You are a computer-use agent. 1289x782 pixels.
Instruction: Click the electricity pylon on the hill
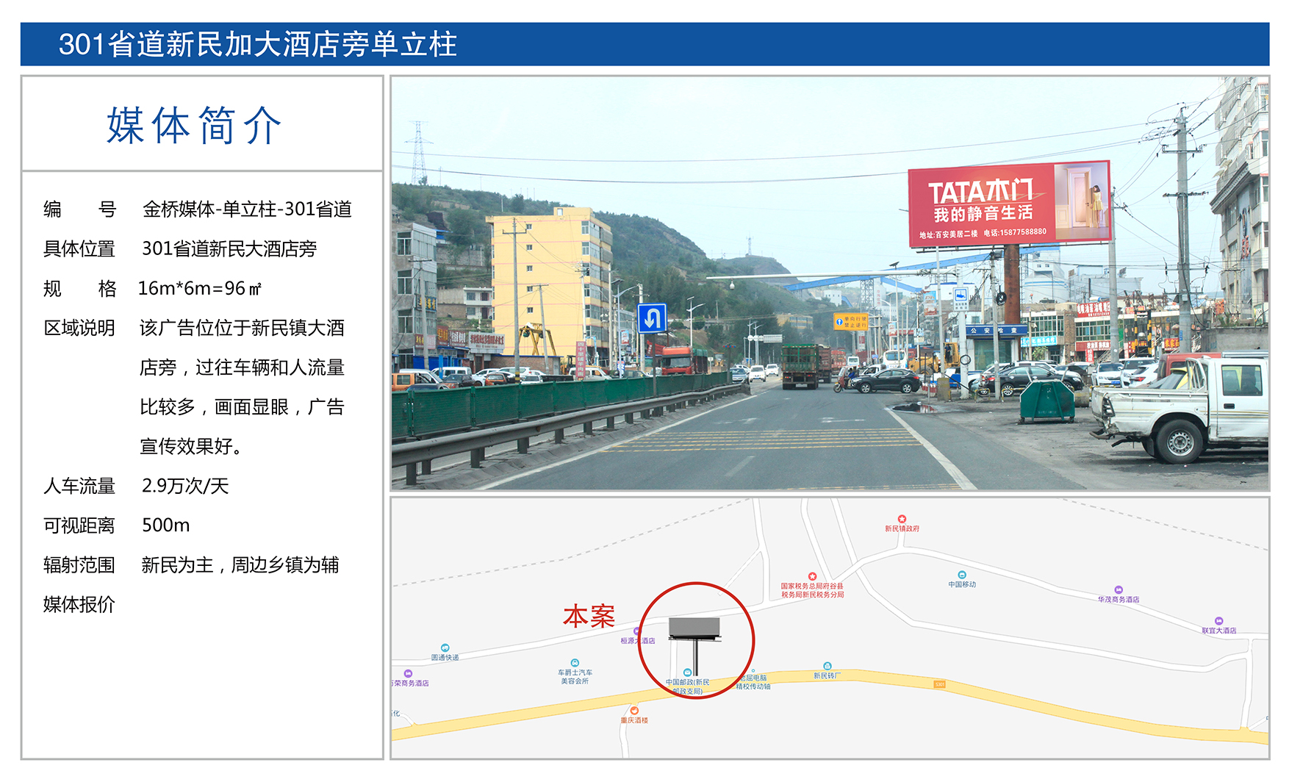pyautogui.click(x=419, y=153)
